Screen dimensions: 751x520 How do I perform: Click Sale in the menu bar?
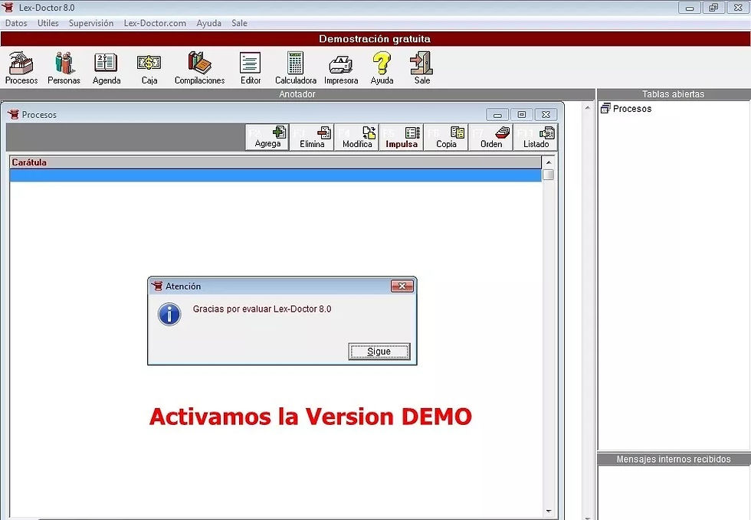pos(239,23)
